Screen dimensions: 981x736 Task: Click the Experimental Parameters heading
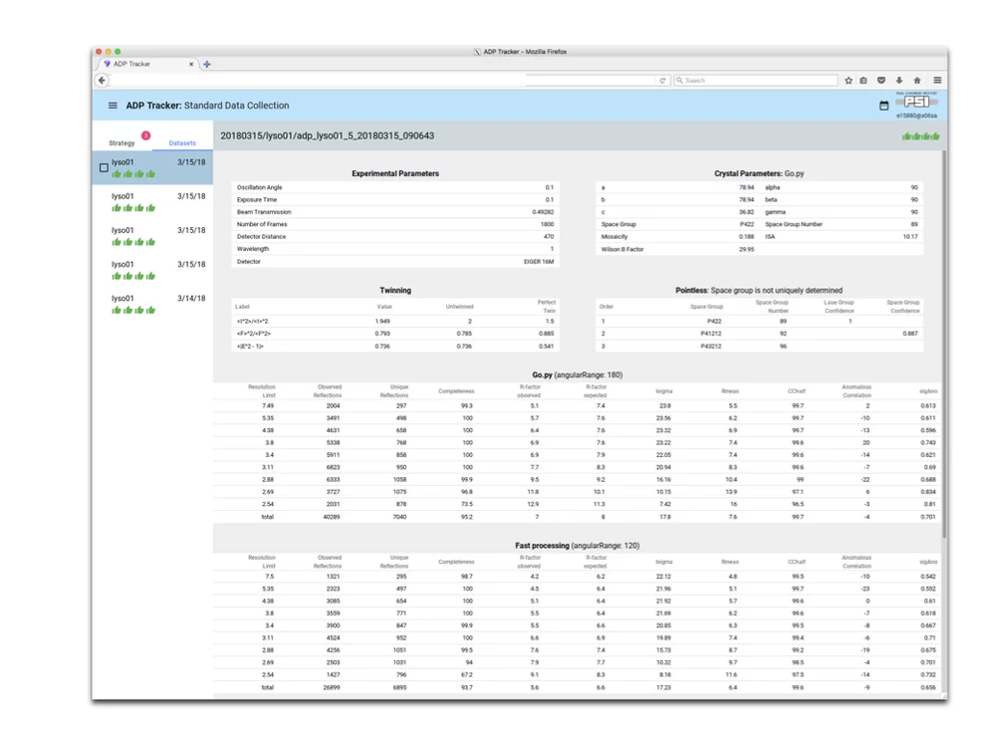(395, 173)
